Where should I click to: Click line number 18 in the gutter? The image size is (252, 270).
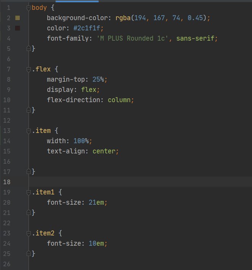click(7, 182)
